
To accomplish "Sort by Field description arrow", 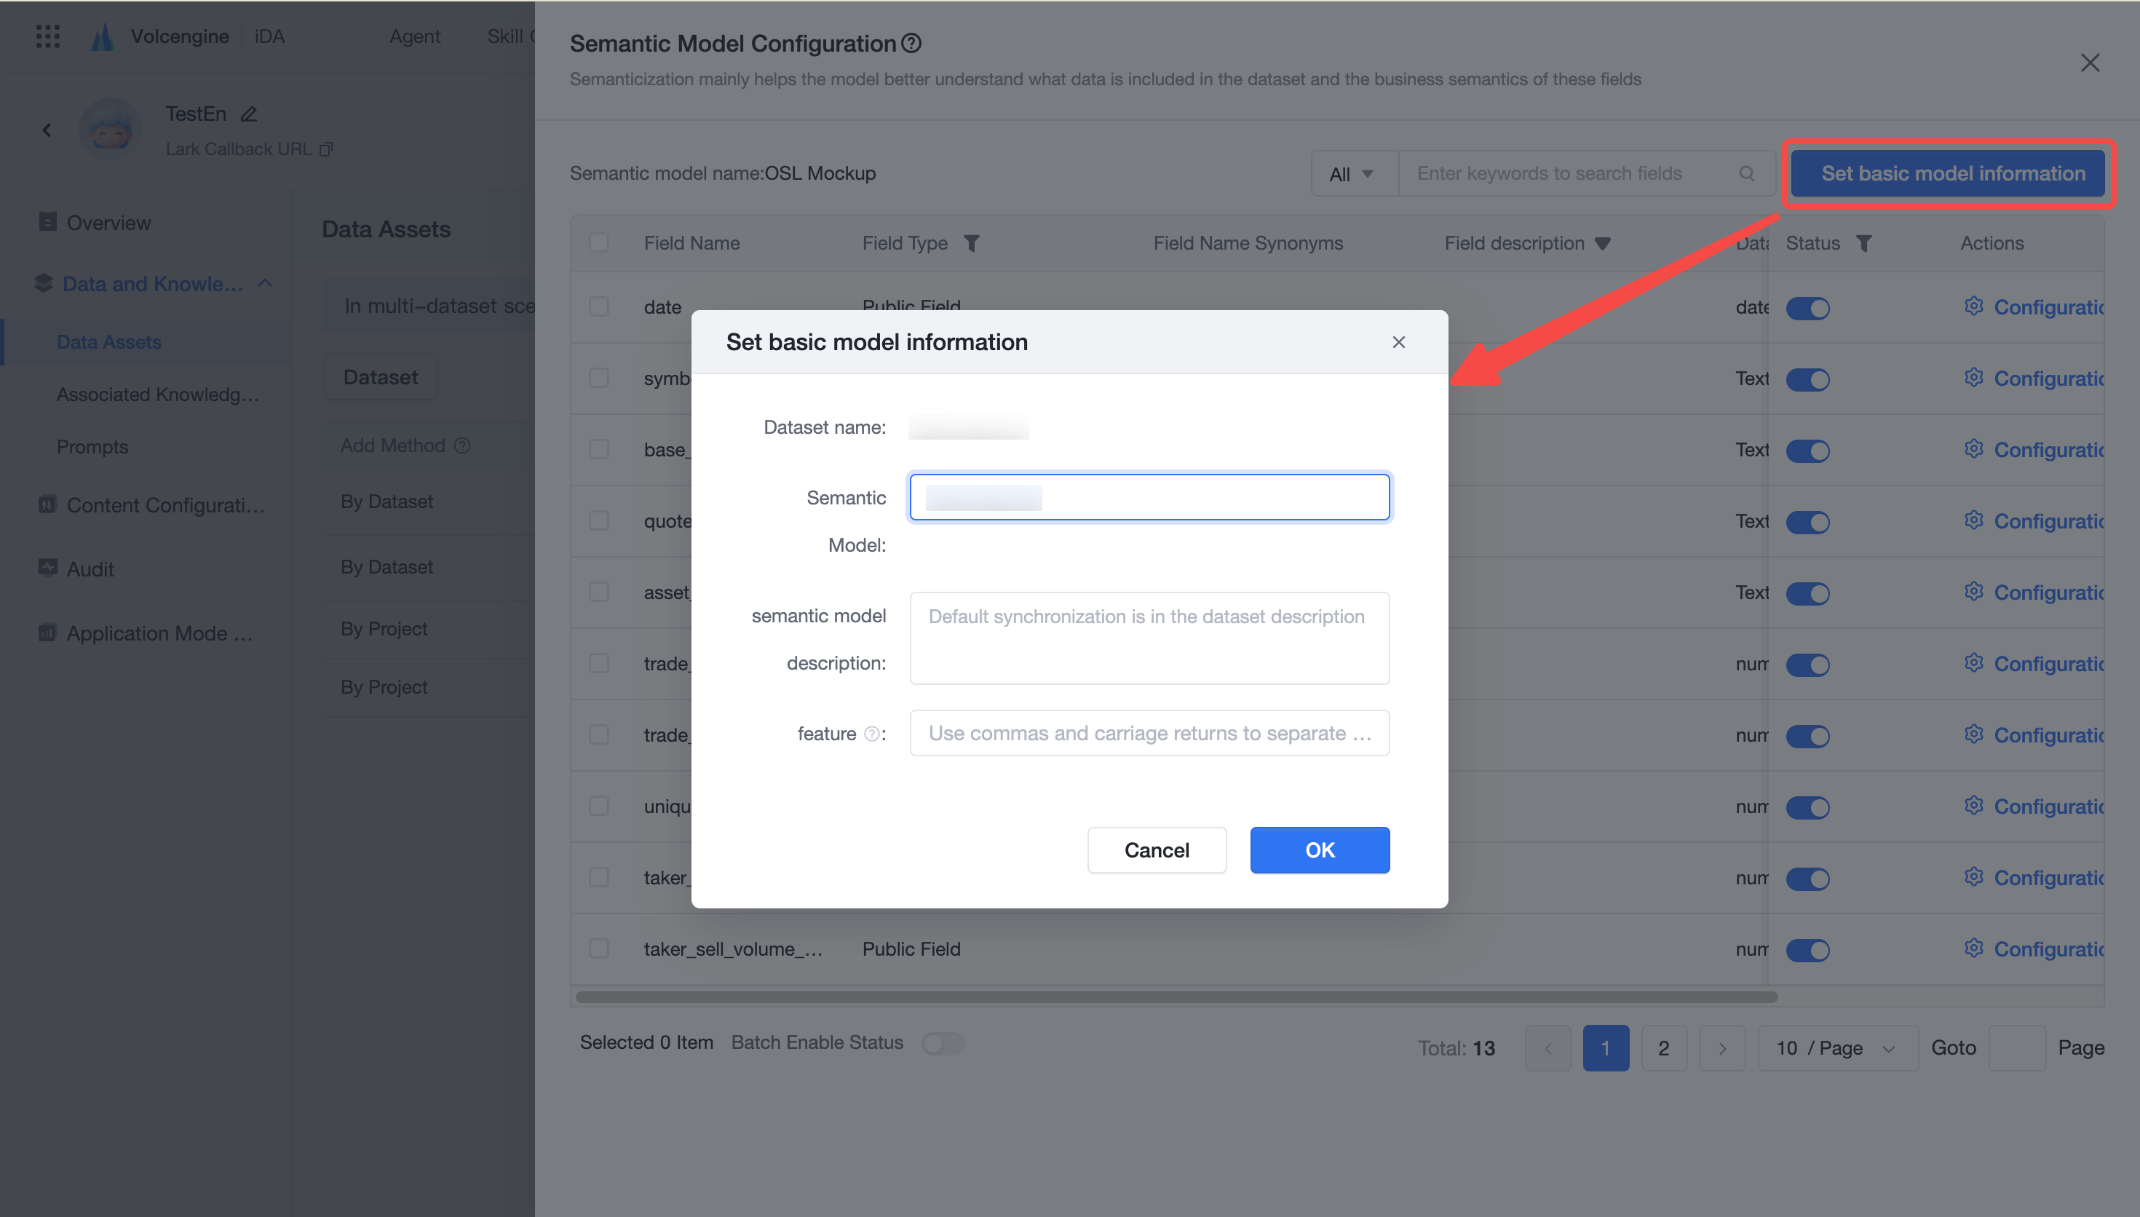I will (x=1602, y=244).
